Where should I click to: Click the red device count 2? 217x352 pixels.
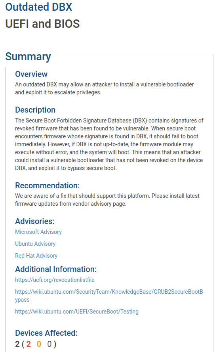pos(29,344)
